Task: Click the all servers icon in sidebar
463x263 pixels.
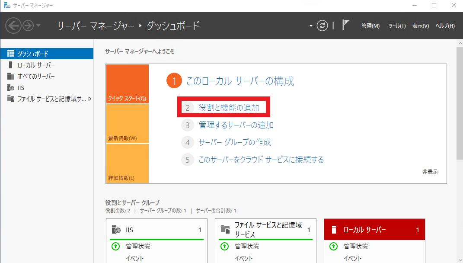Action: click(x=11, y=76)
